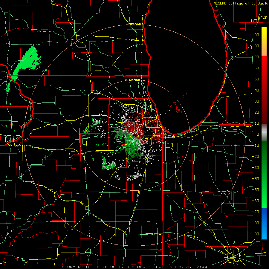The height and width of the screenshot is (269, 269).
Task: Click the -50 tick label on the velocity scale
Action: pyautogui.click(x=256, y=190)
